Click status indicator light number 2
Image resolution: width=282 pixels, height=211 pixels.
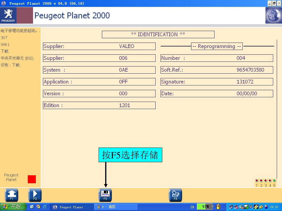click(x=261, y=181)
